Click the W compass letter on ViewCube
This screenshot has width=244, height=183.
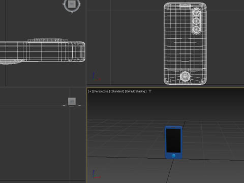point(64,4)
